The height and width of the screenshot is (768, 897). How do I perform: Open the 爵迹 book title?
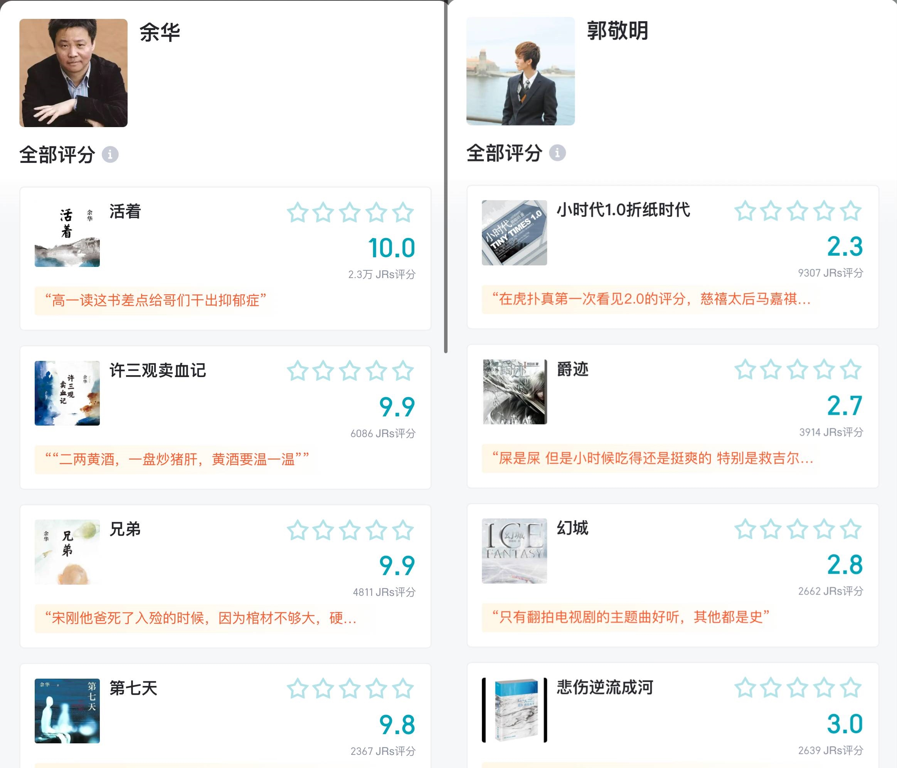(572, 369)
